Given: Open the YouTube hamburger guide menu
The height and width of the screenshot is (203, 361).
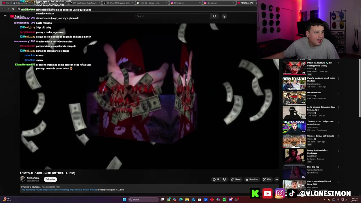Looking at the screenshot, I should (5, 16).
